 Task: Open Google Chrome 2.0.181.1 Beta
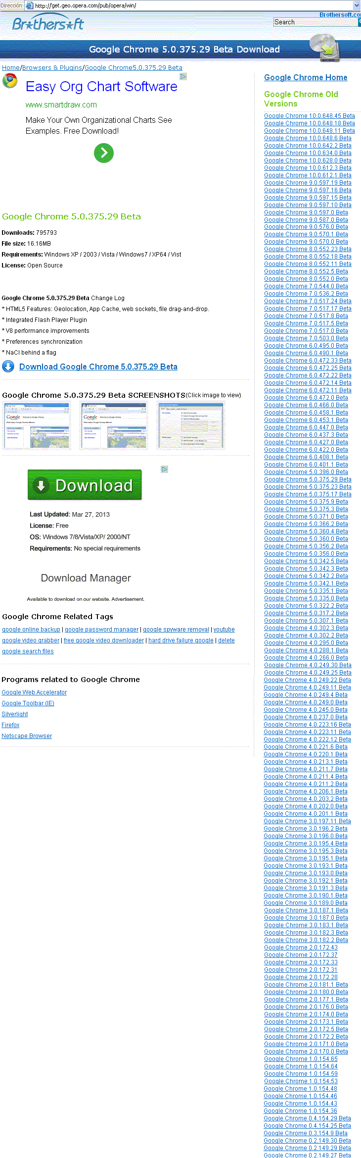[x=306, y=985]
